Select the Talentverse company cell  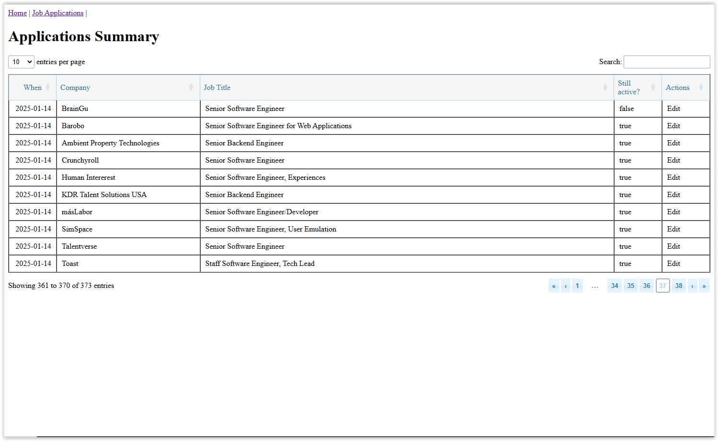pyautogui.click(x=128, y=246)
